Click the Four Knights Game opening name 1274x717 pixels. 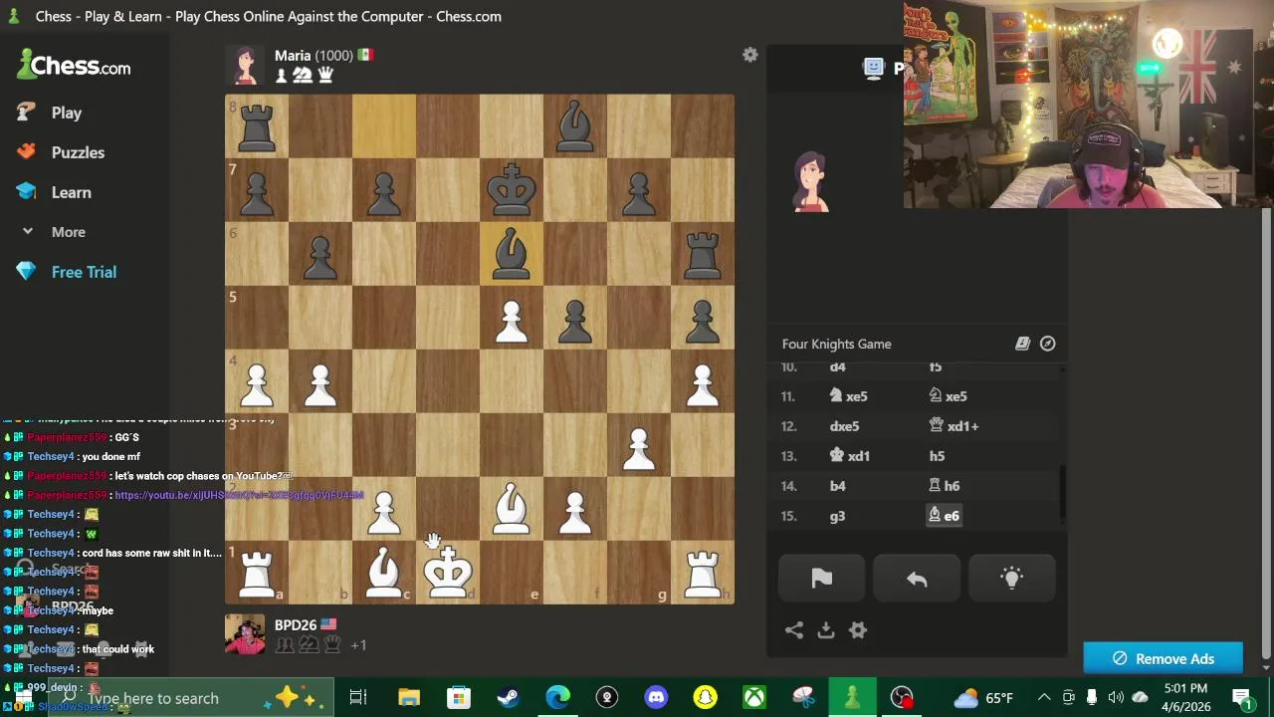tap(836, 344)
